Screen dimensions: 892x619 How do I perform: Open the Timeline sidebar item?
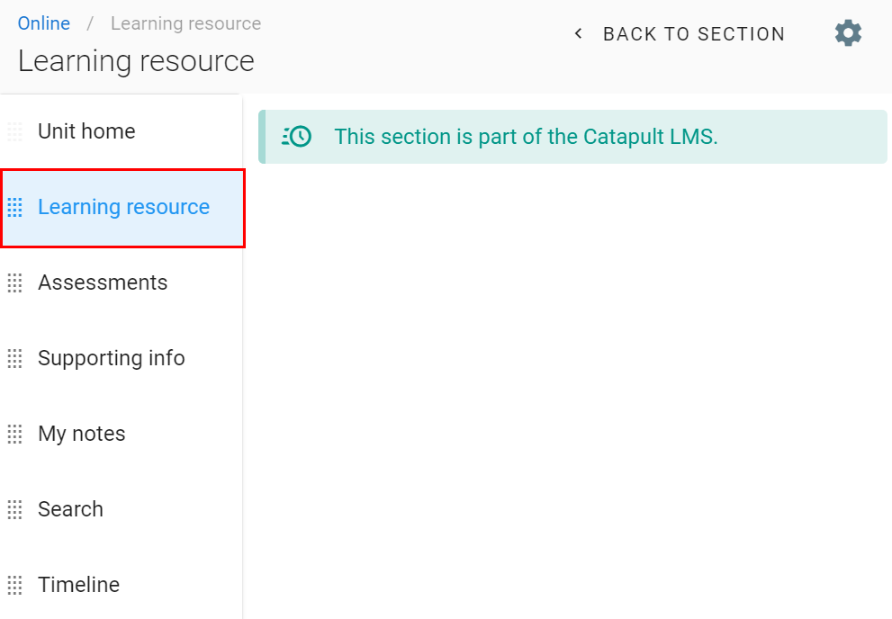point(122,586)
